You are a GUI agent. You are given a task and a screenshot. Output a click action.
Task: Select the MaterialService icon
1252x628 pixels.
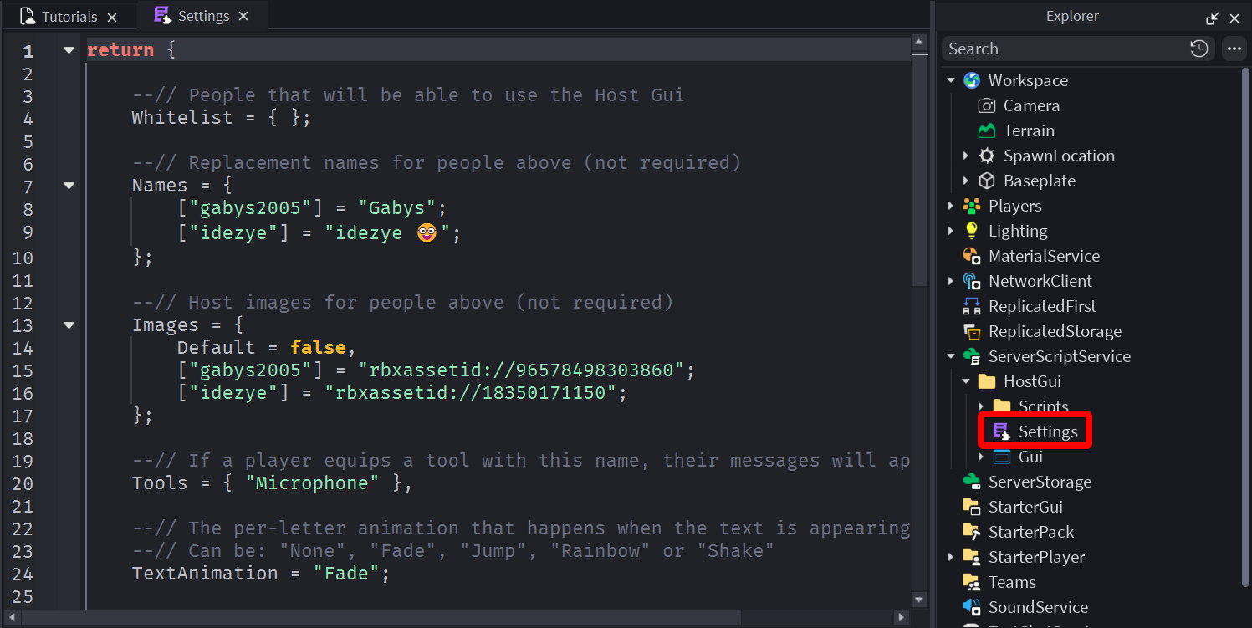(971, 256)
